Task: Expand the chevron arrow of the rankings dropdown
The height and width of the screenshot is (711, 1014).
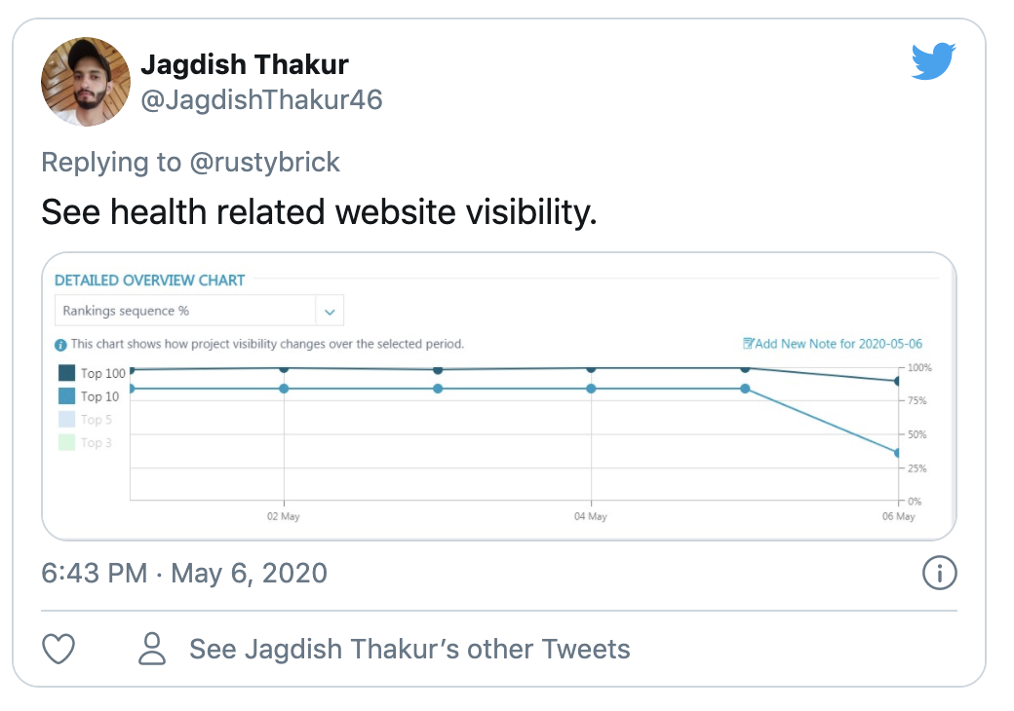Action: (330, 312)
